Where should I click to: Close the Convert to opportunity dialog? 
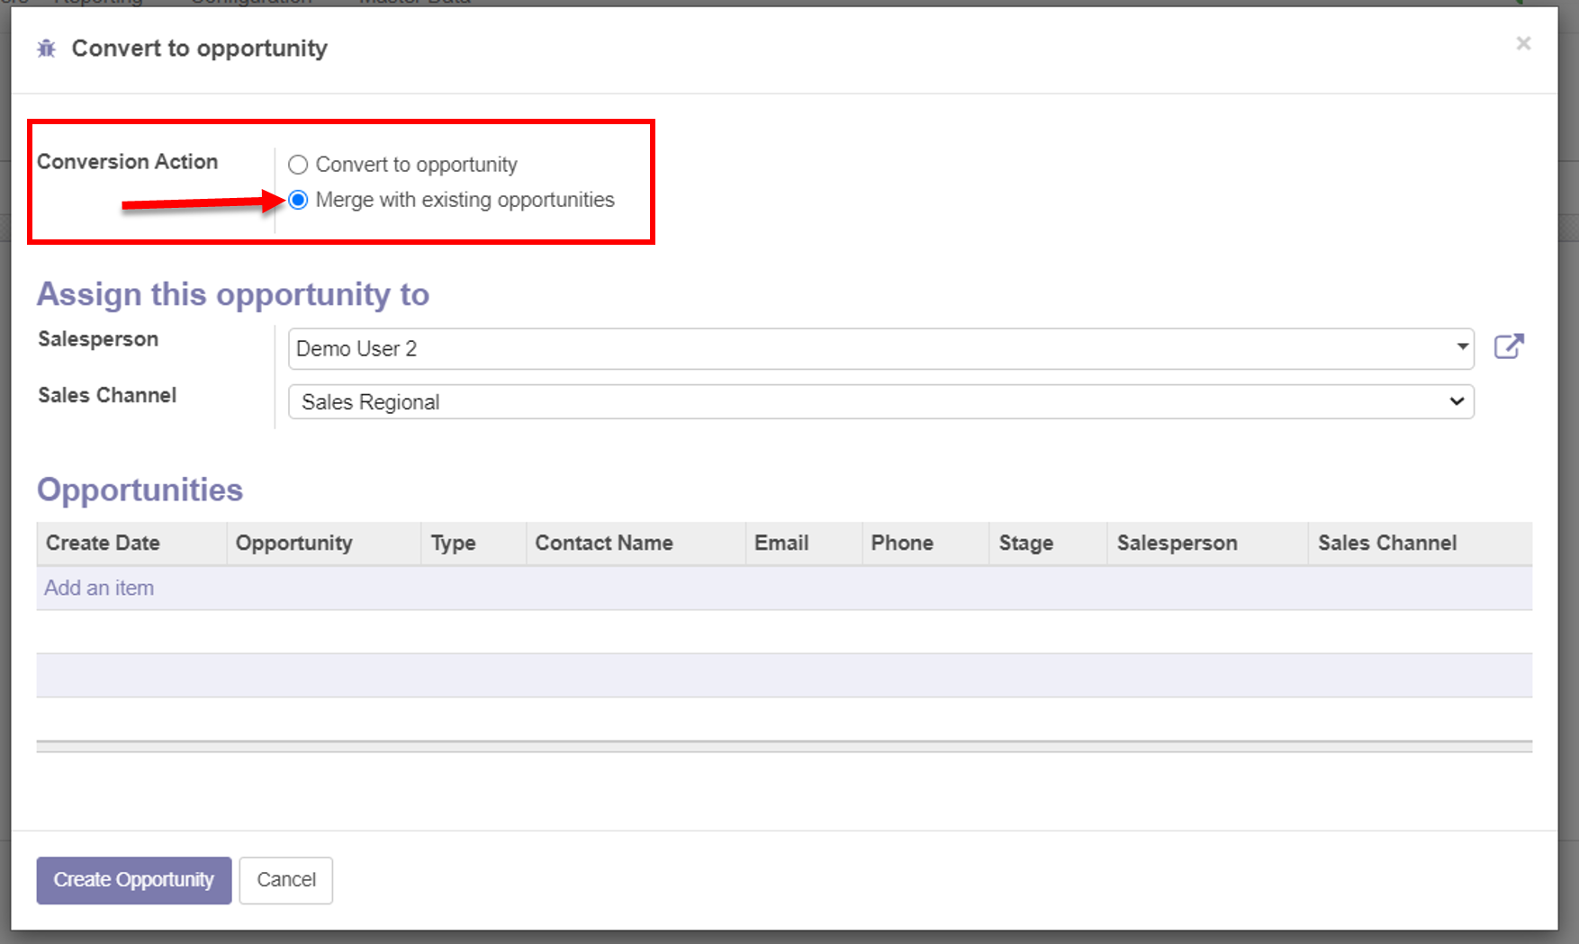tap(1523, 43)
